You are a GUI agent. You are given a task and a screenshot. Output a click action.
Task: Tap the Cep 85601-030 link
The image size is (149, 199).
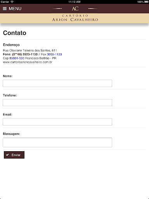point(17,58)
